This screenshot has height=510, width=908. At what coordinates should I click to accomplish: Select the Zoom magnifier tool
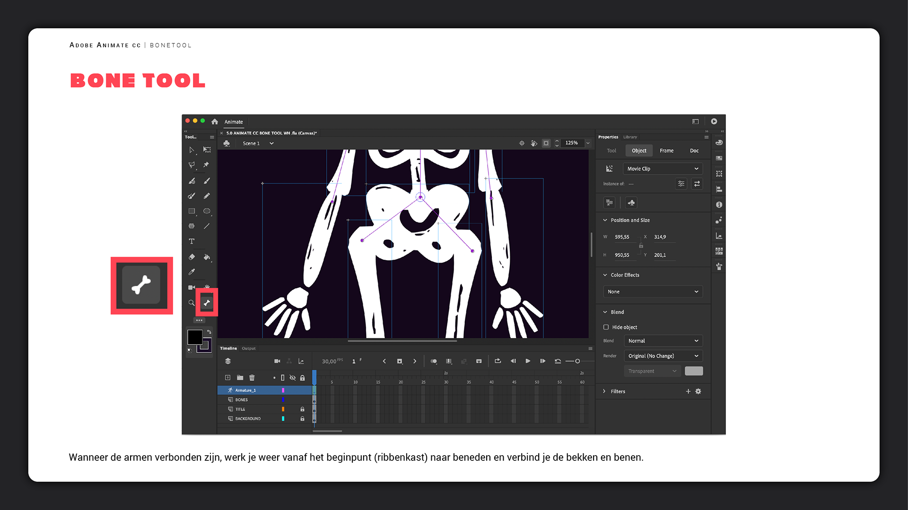[x=192, y=303]
